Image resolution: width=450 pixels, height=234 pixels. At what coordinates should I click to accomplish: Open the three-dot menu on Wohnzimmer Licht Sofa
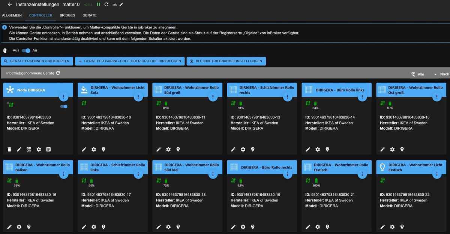pos(138,97)
